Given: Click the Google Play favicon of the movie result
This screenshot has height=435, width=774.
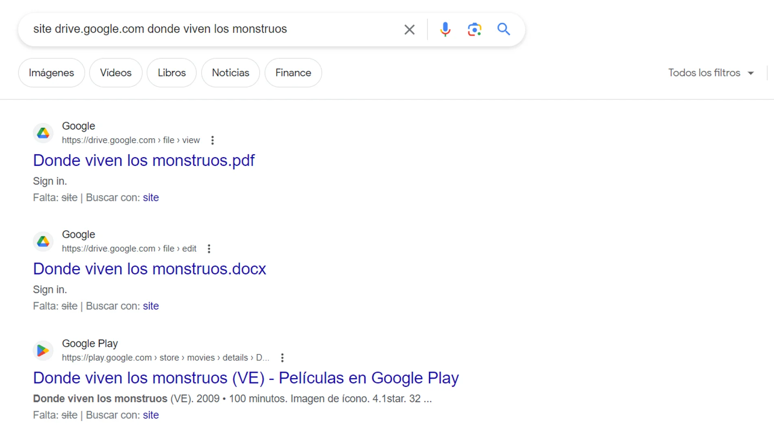Looking at the screenshot, I should [x=43, y=350].
